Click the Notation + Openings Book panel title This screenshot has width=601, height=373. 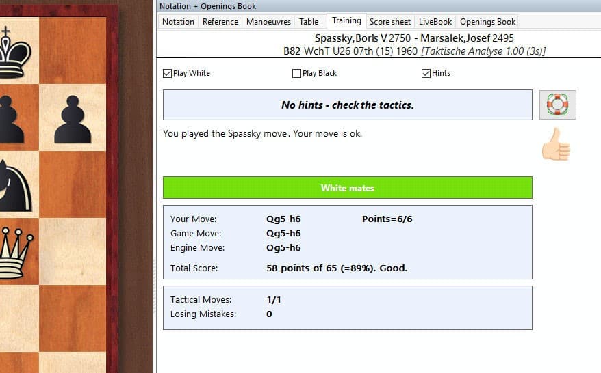tap(207, 6)
